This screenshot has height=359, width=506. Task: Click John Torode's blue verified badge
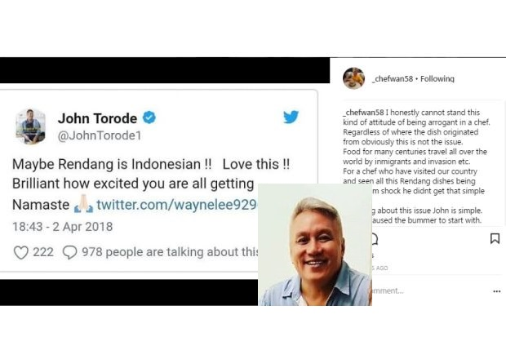coord(149,117)
